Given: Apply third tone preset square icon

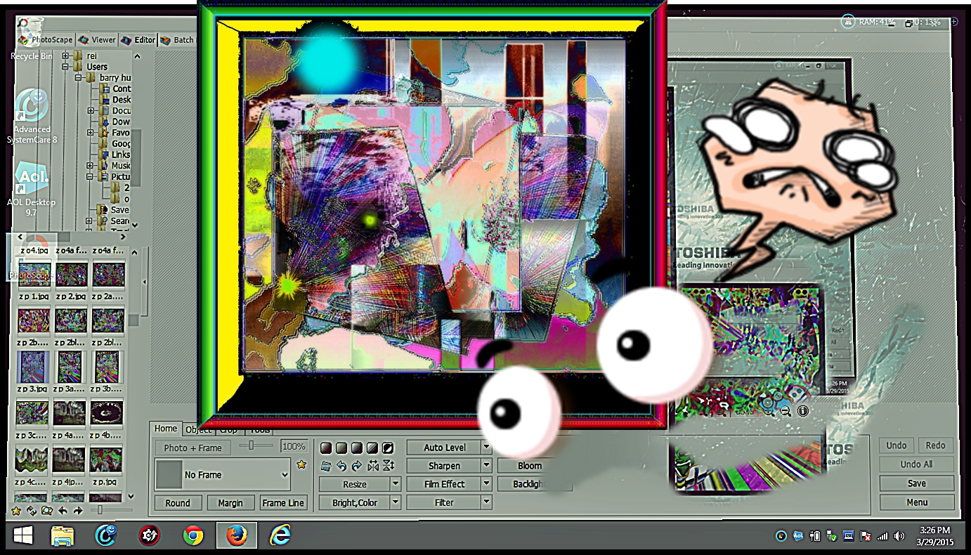Looking at the screenshot, I should pos(357,448).
